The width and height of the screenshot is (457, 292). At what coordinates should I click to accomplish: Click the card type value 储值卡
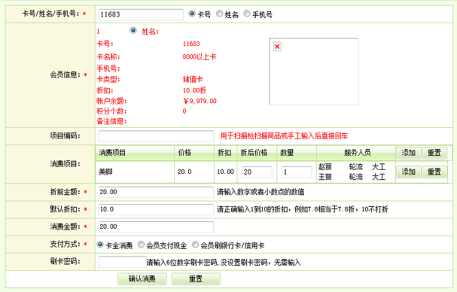[x=193, y=79]
